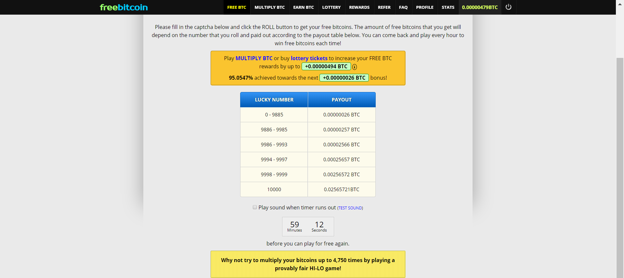Image resolution: width=624 pixels, height=278 pixels.
Task: Open the FAQ page
Action: coord(403,7)
